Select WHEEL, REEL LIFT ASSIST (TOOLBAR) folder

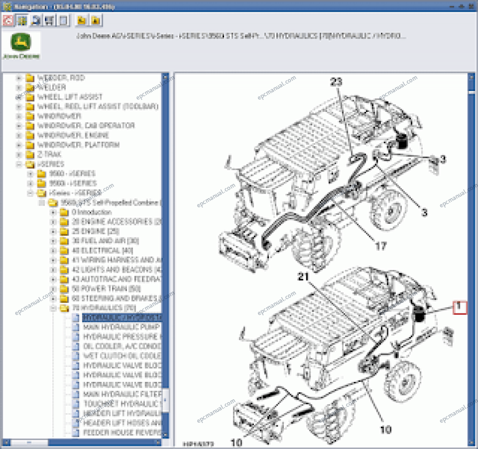pos(98,107)
